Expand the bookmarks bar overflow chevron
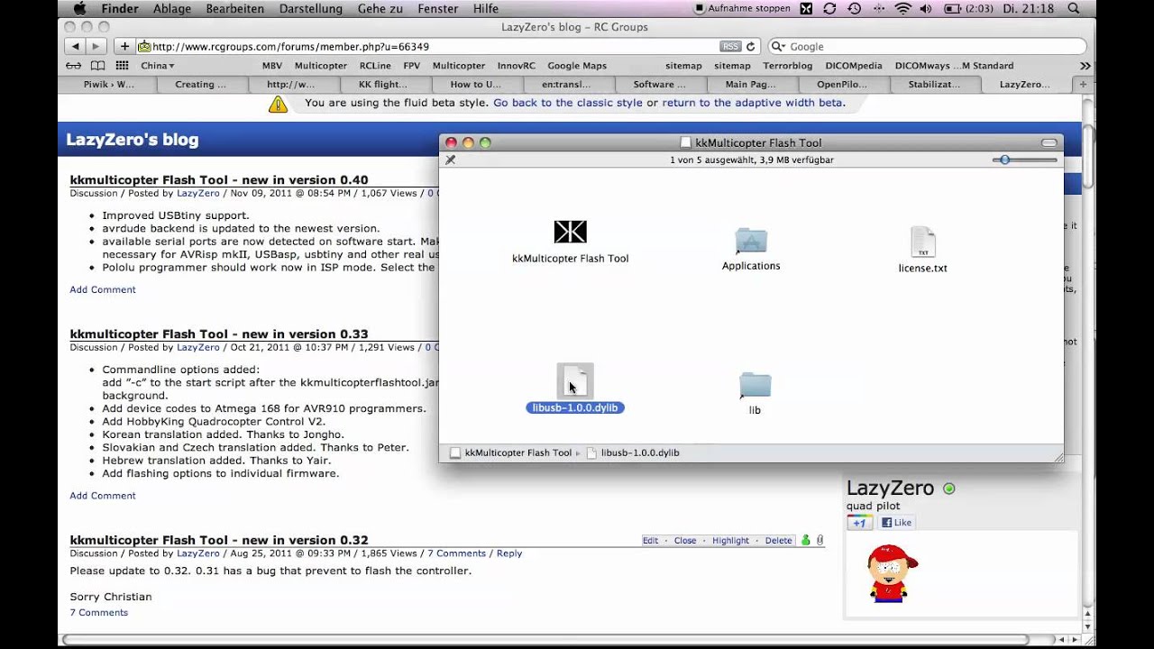 tap(1085, 66)
